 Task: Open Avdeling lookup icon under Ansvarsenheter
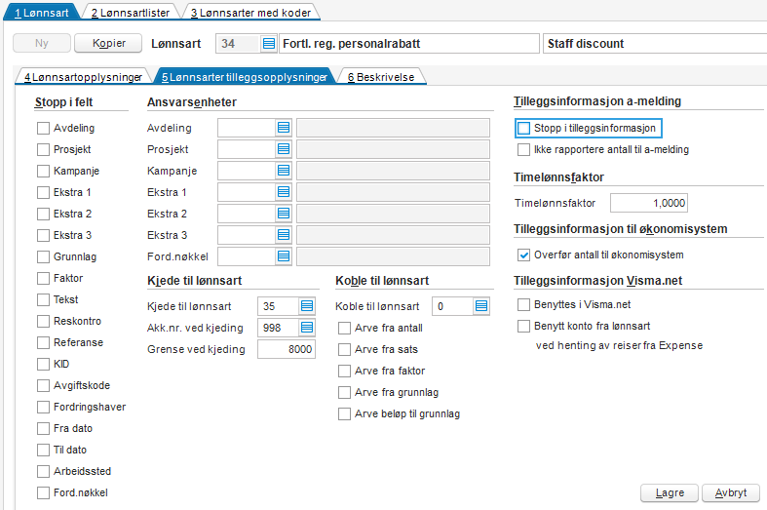(284, 128)
